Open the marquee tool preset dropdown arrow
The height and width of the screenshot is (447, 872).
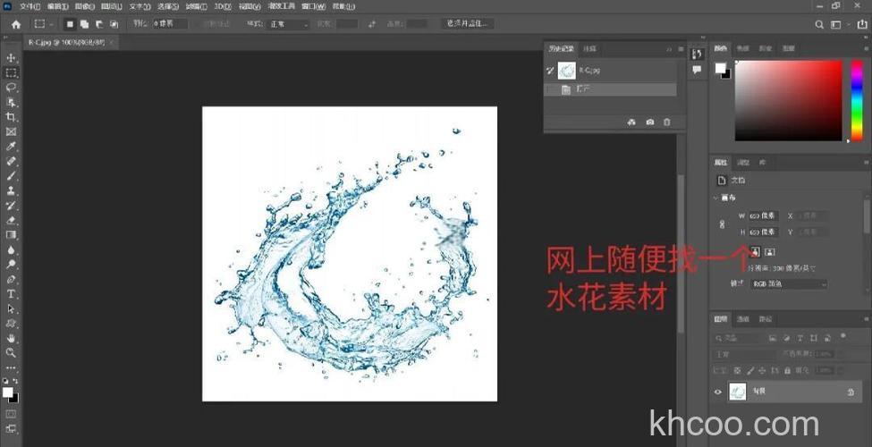pos(51,24)
